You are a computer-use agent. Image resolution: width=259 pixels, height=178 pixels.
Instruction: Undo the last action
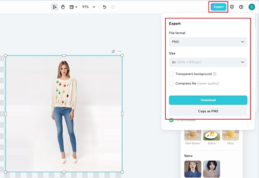point(105,7)
